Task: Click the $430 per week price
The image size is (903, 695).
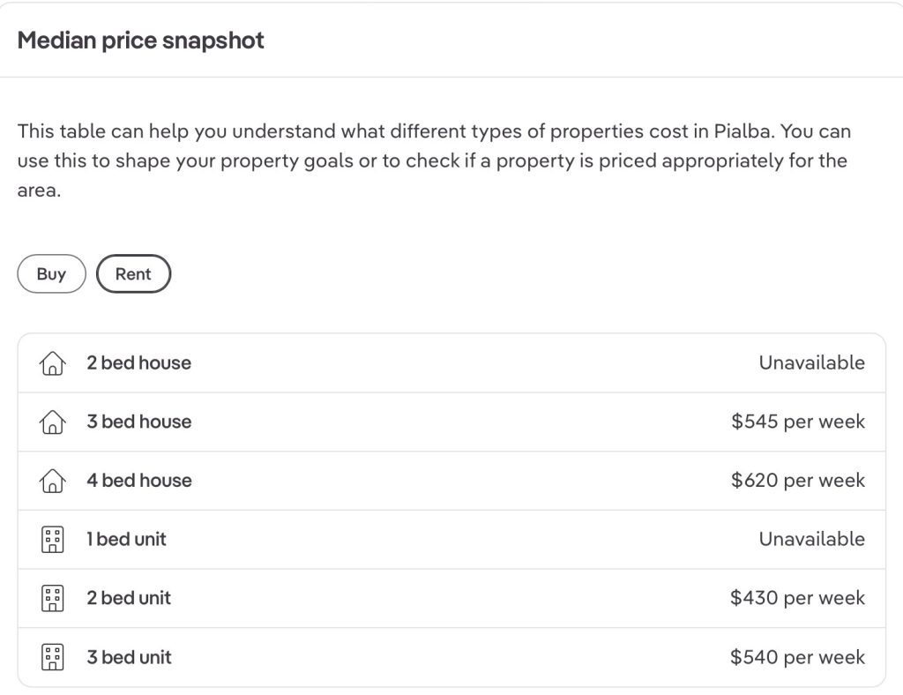Action: click(798, 598)
